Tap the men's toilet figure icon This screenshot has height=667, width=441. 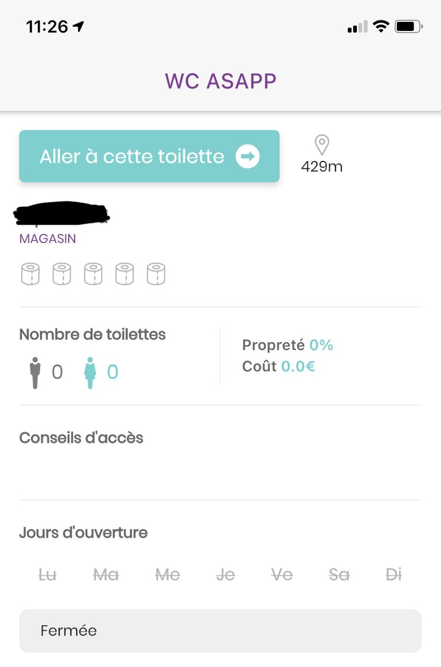(36, 372)
